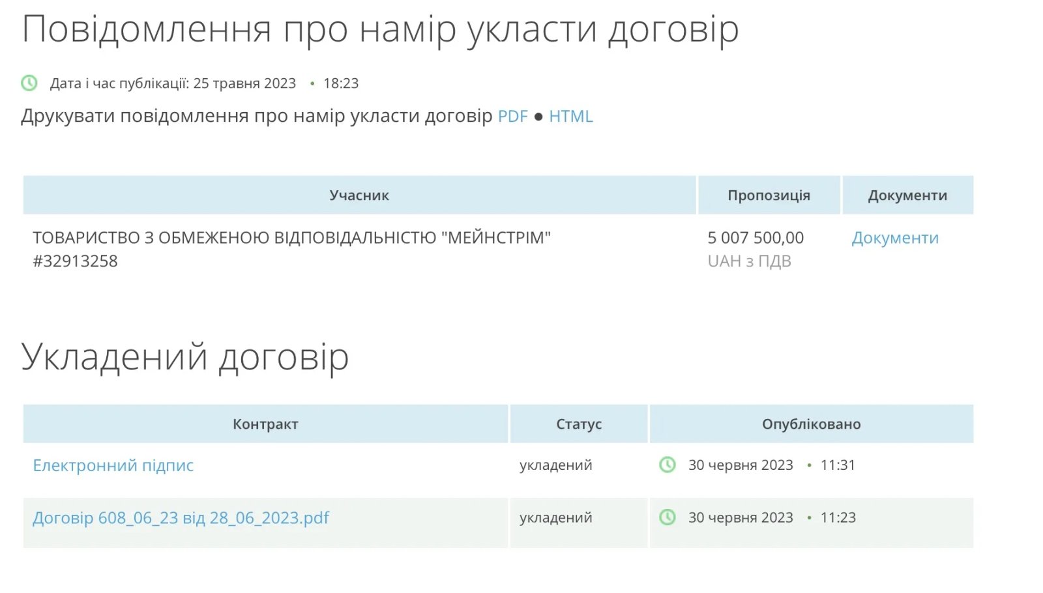Click the clock icon next to Електронний підпис date

[x=668, y=465]
